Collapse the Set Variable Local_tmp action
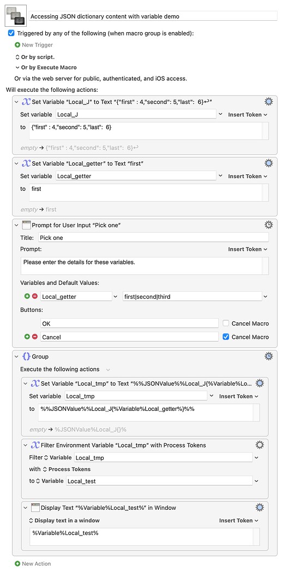282x571 pixels. (x=26, y=384)
